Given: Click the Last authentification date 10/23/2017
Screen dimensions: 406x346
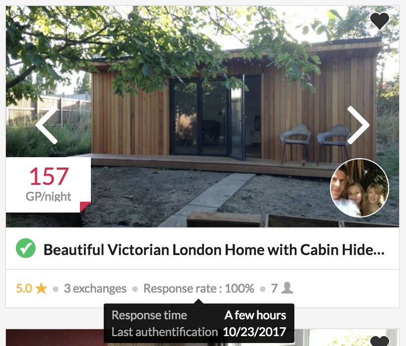Looking at the screenshot, I should click(x=254, y=332).
